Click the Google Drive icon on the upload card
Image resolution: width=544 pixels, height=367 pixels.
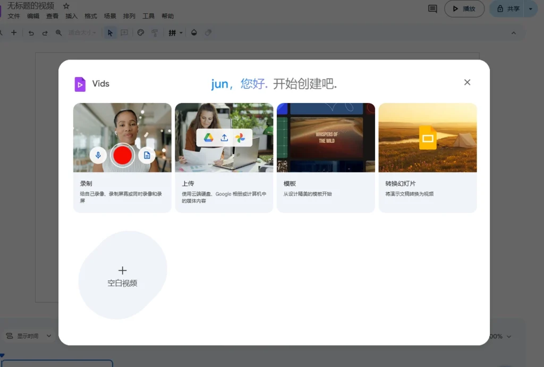pos(209,138)
